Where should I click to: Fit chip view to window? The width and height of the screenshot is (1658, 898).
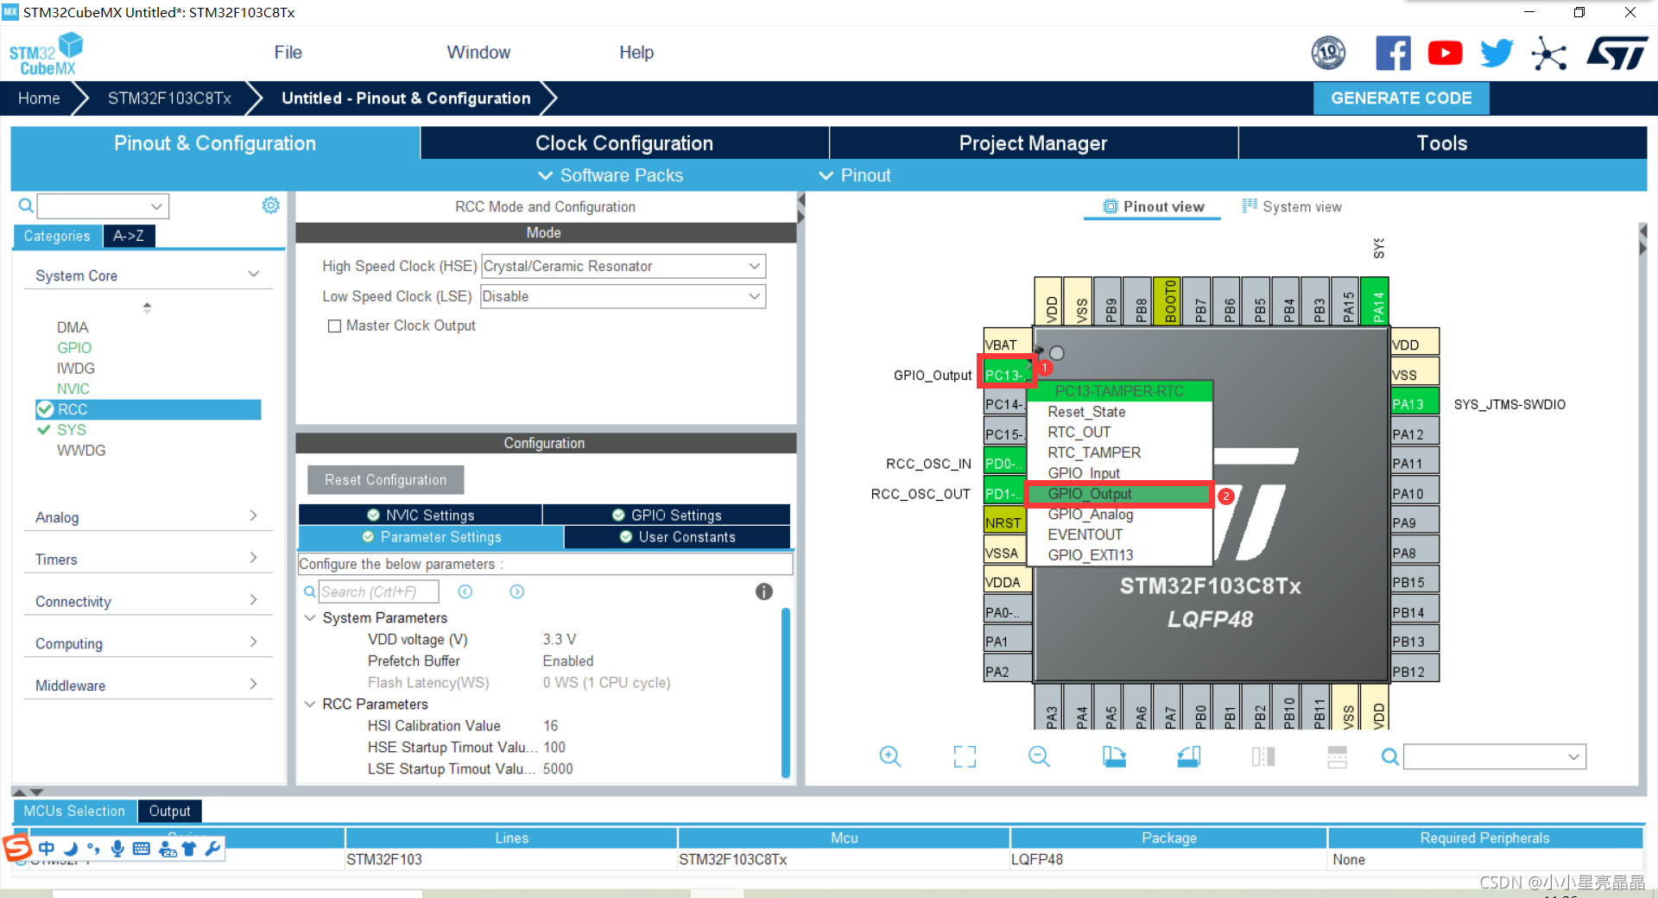[x=965, y=757]
